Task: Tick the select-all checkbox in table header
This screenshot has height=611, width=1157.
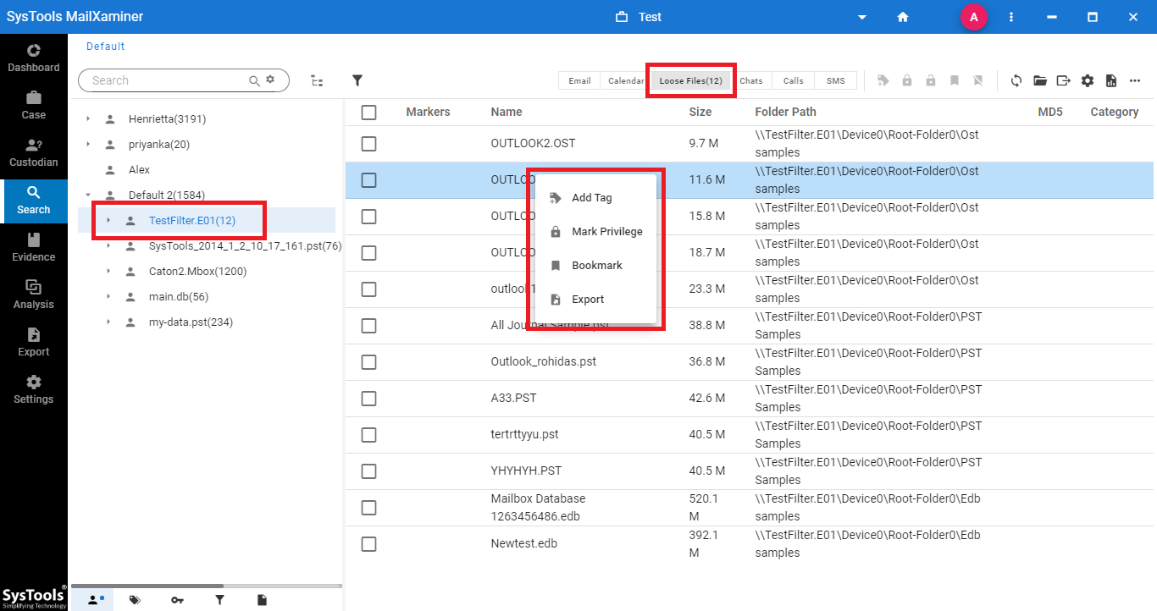Action: (x=368, y=112)
